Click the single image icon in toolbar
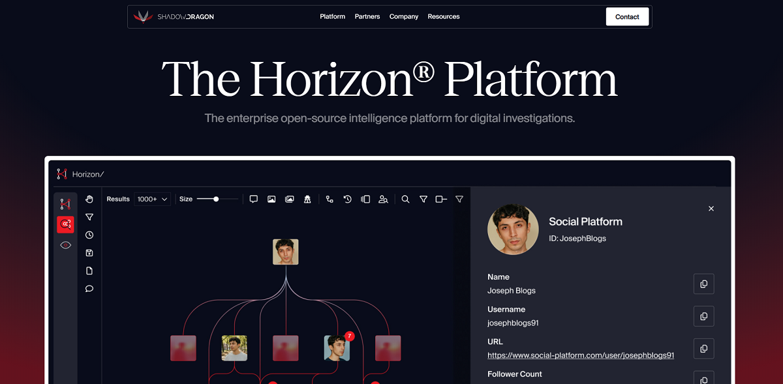The width and height of the screenshot is (783, 384). 271,199
